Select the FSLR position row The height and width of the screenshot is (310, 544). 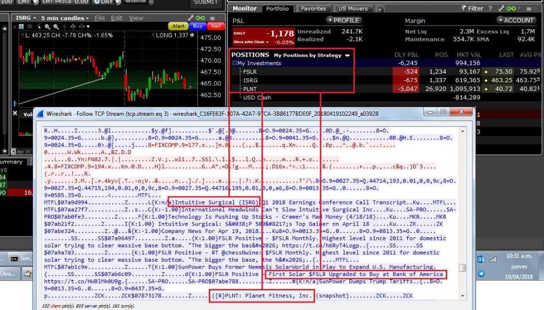(x=385, y=72)
